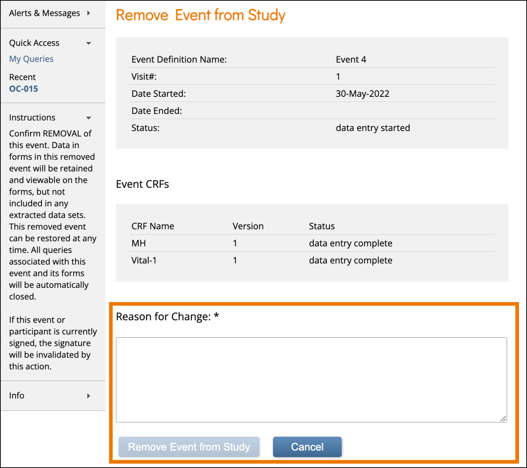
Task: Open recent participant OC-015
Action: [x=23, y=89]
